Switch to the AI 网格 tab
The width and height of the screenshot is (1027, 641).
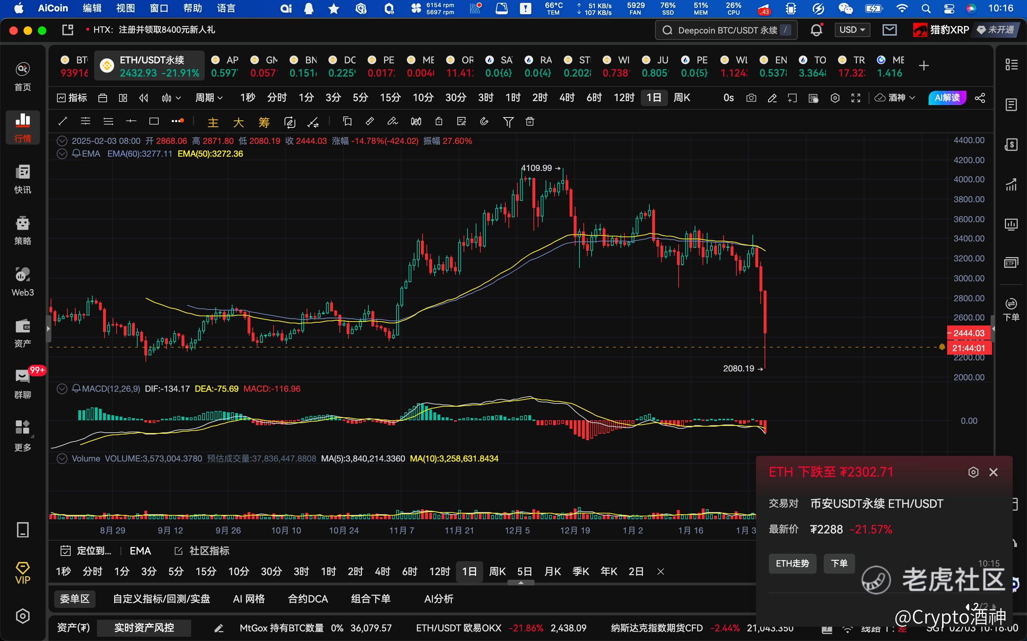tap(249, 599)
